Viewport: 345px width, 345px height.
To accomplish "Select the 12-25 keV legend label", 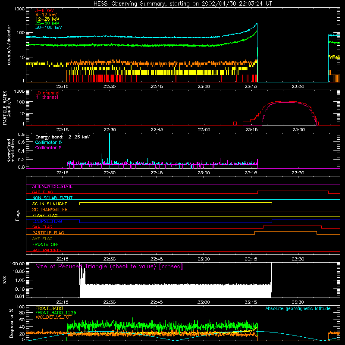I will click(x=47, y=19).
